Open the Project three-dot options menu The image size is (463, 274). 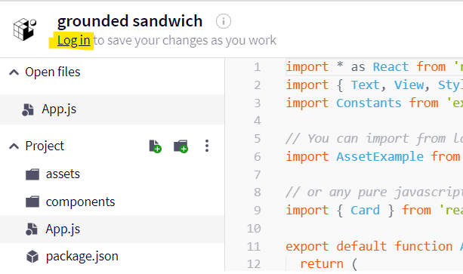coord(207,146)
